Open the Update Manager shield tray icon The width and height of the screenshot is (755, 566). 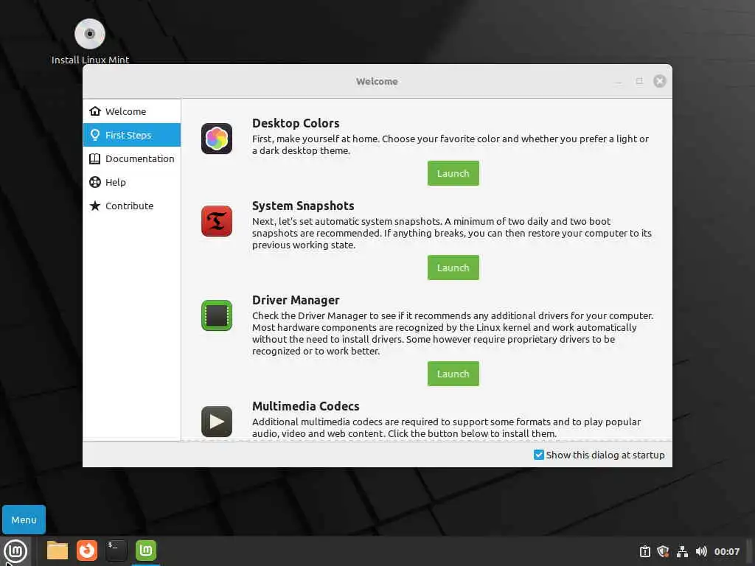coord(663,551)
